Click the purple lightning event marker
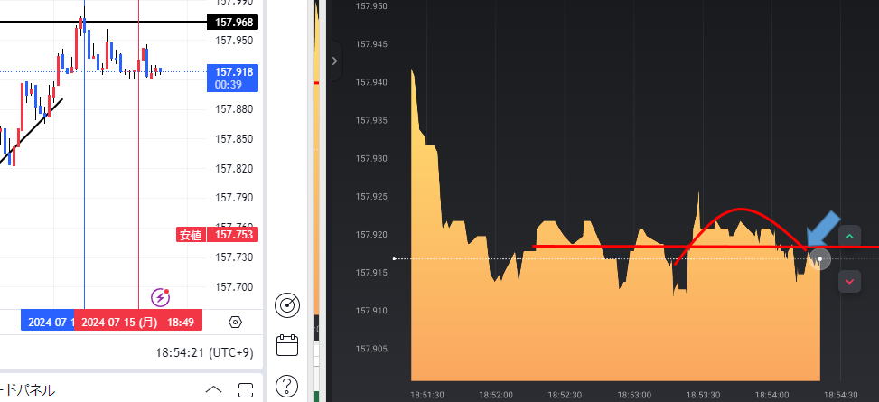 [161, 296]
